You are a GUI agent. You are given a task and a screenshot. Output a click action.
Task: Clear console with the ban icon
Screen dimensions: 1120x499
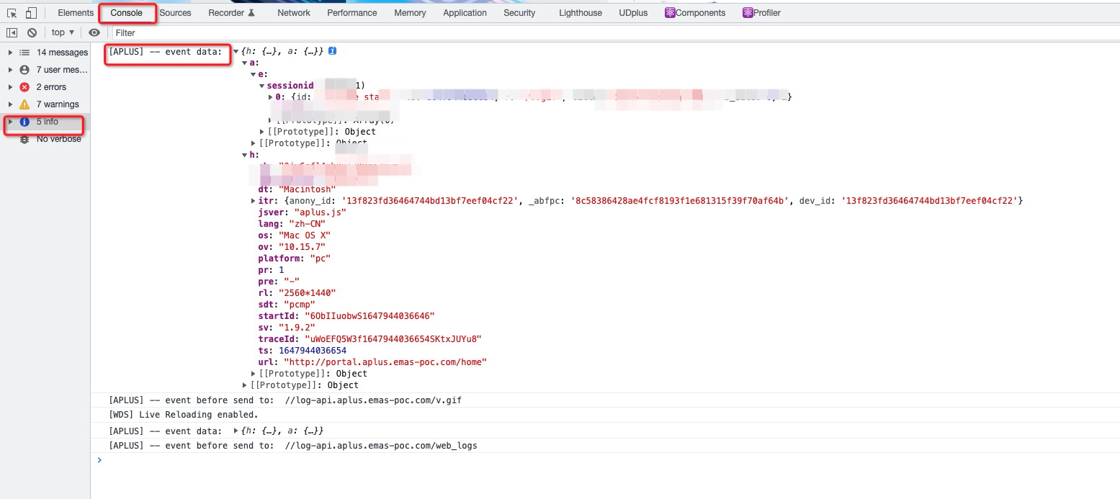[x=32, y=32]
